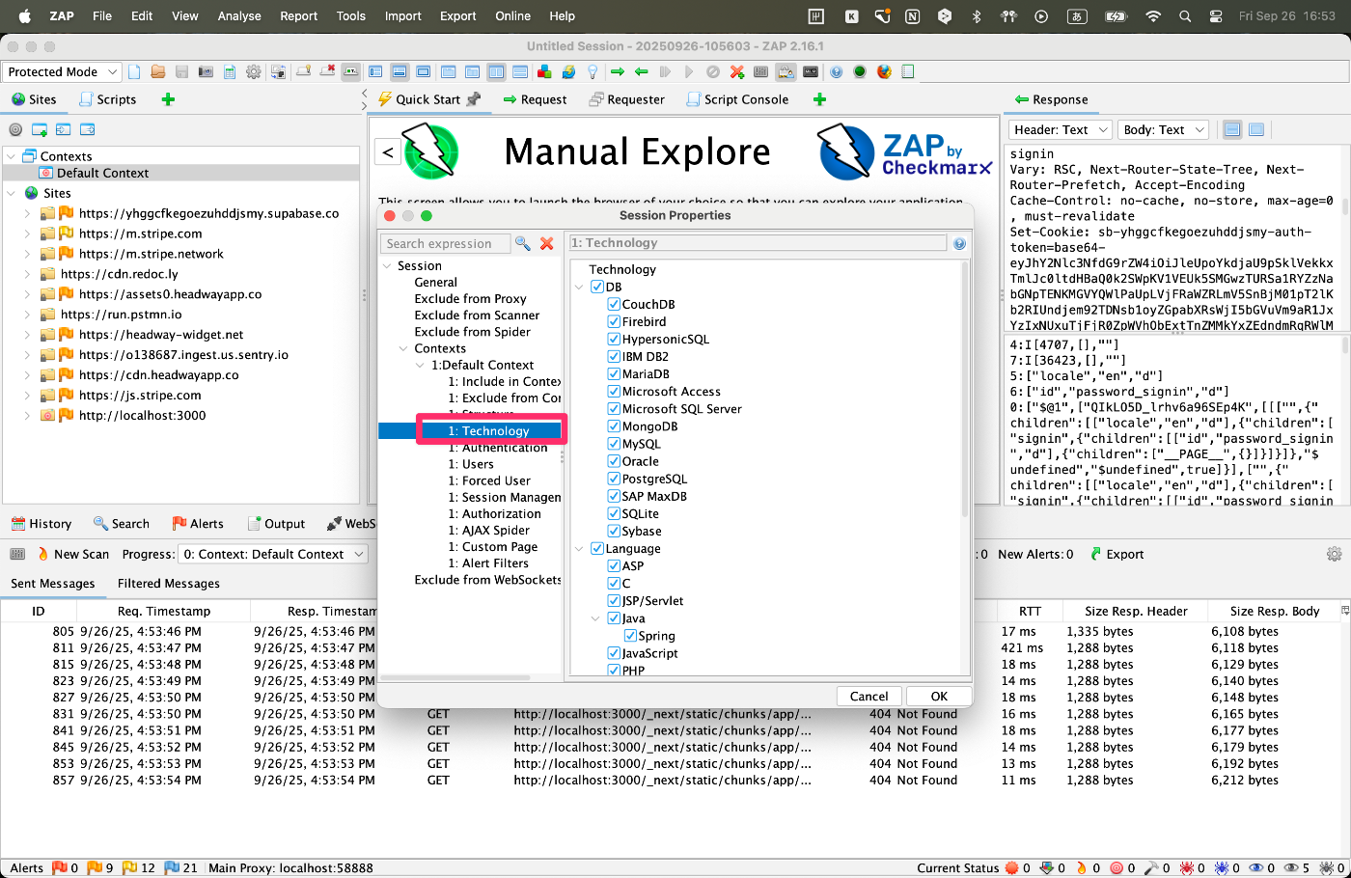Click the Firefox browser launch icon

click(x=884, y=71)
